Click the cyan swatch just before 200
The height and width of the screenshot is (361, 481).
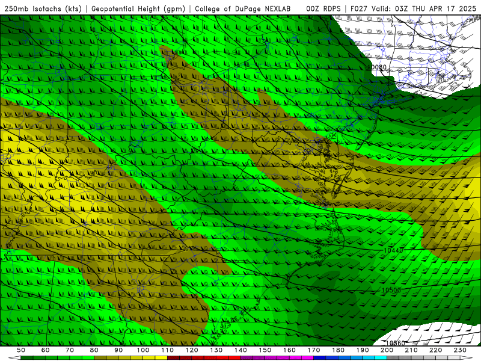(381, 358)
